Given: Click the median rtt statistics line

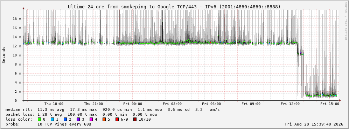Looking at the screenshot, I should pos(112,109).
